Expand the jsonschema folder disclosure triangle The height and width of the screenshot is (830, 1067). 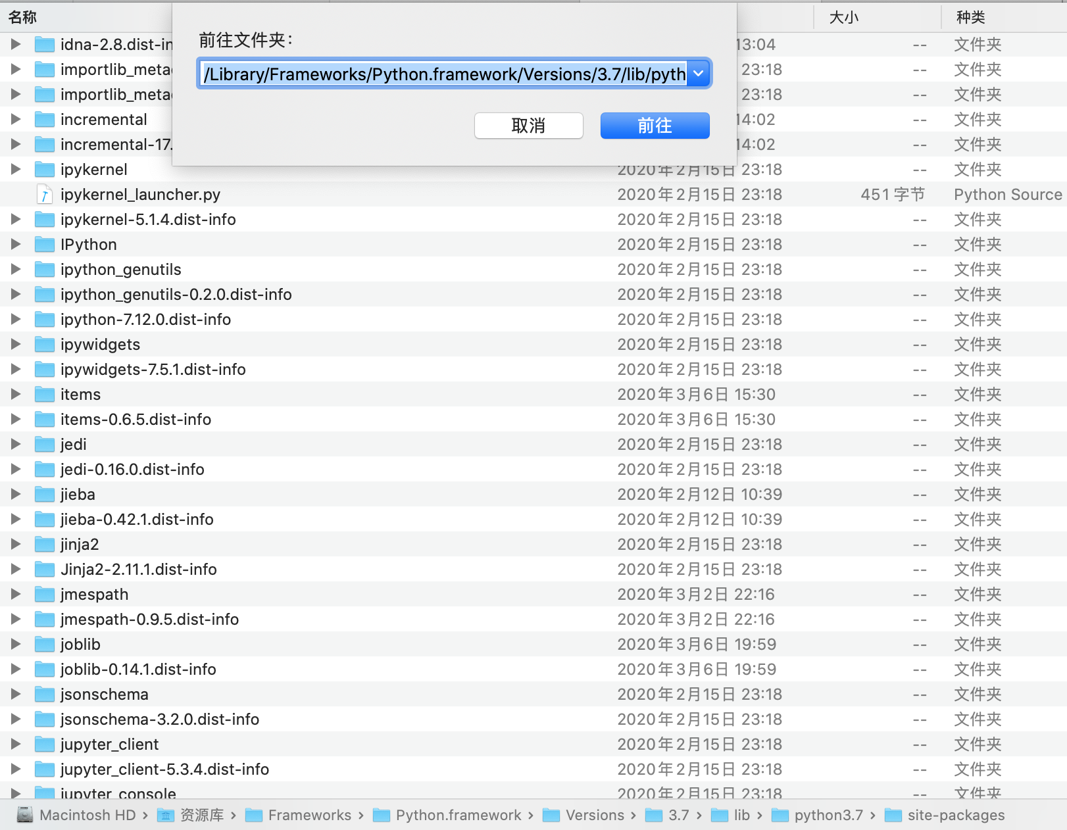pos(15,694)
